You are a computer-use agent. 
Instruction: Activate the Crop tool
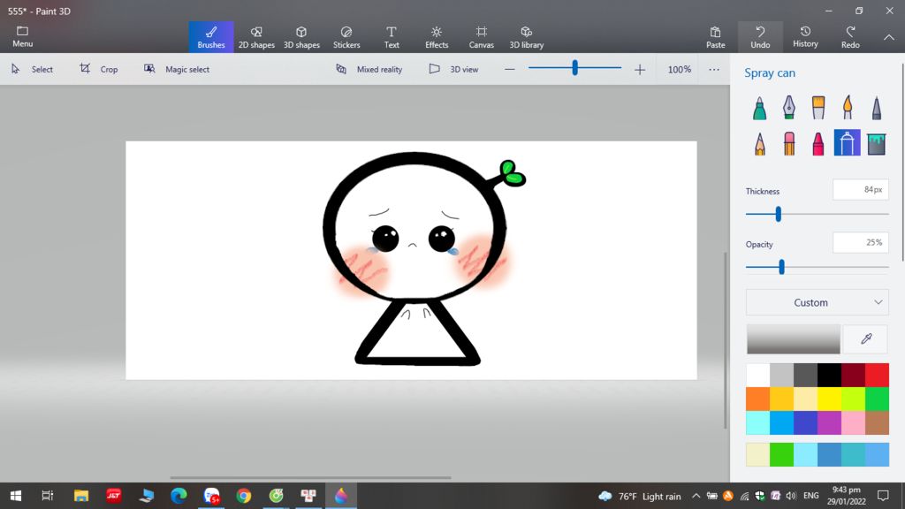coord(99,69)
